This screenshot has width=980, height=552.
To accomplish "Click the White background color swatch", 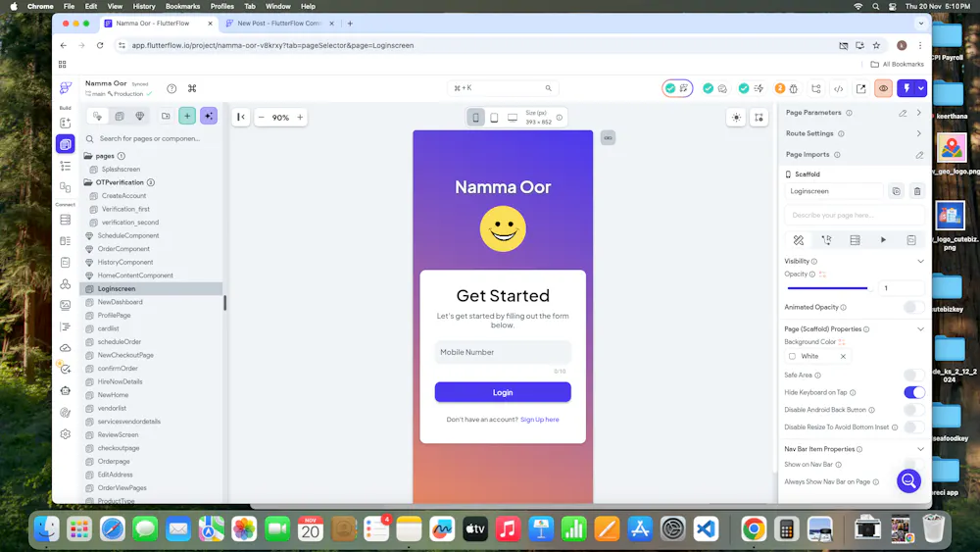I will (792, 356).
